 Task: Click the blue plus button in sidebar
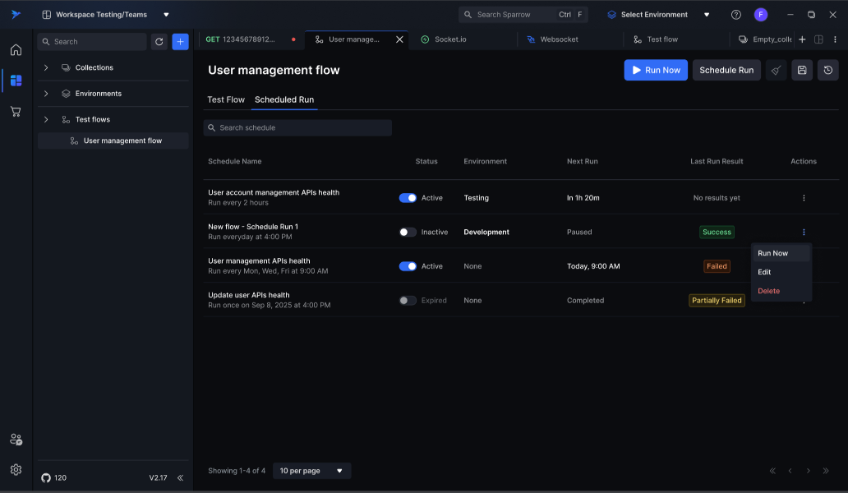180,42
